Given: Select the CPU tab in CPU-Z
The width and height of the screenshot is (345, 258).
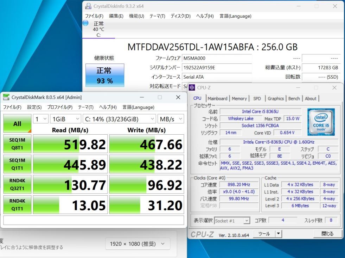Looking at the screenshot, I should [197, 98].
